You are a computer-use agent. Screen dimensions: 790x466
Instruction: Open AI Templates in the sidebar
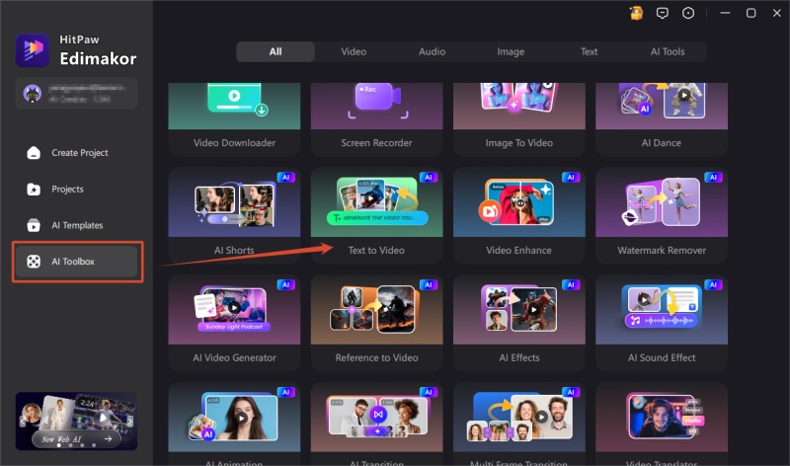(76, 225)
